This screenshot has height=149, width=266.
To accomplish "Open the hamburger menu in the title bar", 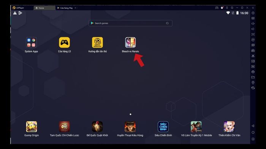I will 227,8.
